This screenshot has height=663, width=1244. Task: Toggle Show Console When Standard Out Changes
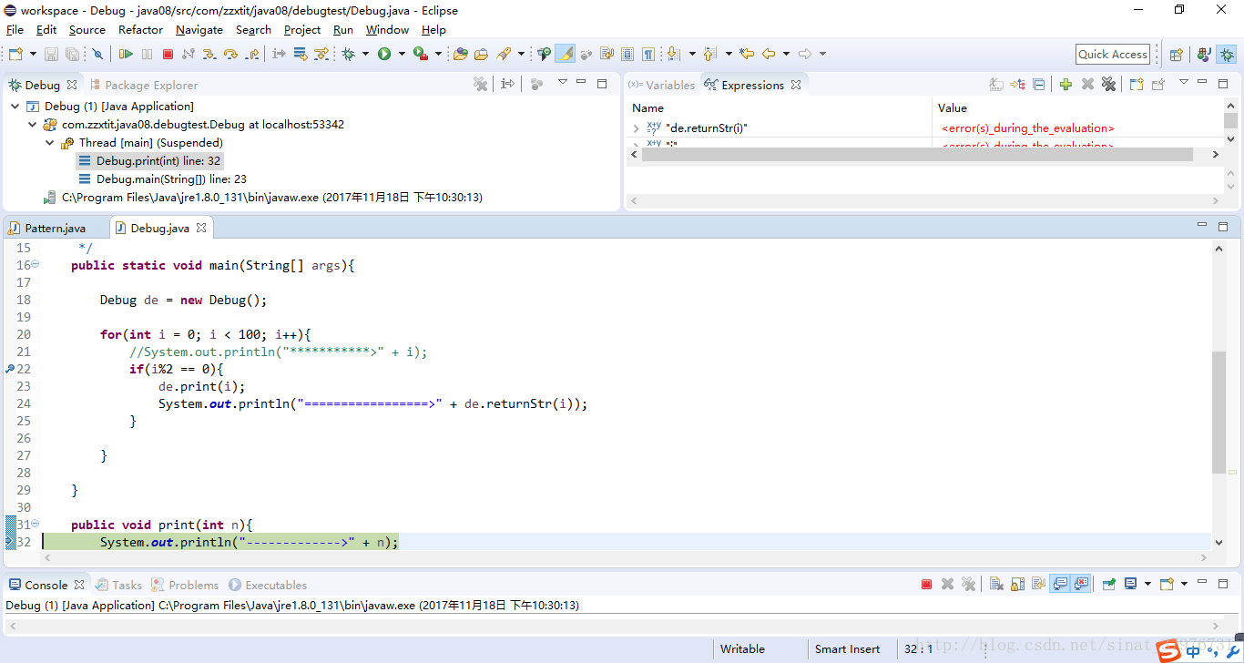pyautogui.click(x=1059, y=584)
